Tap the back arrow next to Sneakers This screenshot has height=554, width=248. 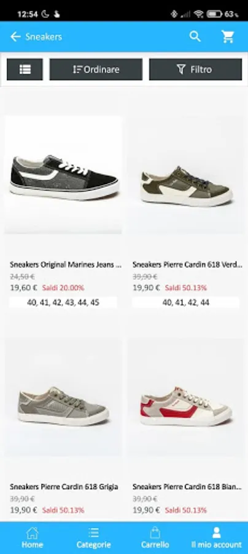[x=15, y=36]
